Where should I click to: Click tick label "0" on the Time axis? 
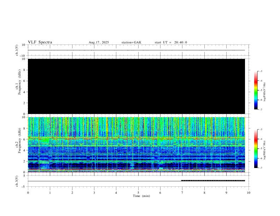pyautogui.click(x=28, y=193)
